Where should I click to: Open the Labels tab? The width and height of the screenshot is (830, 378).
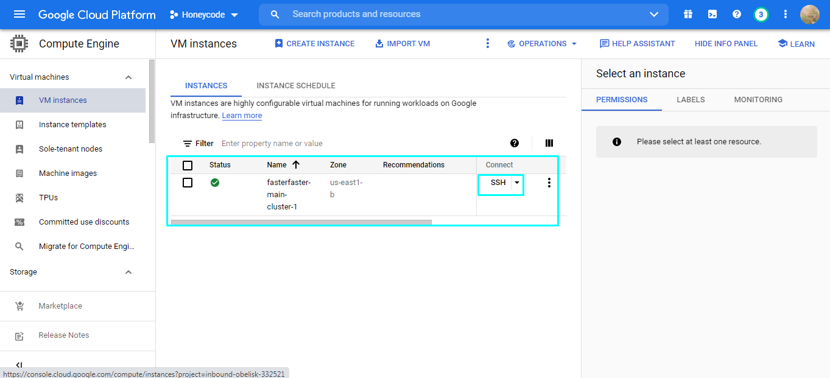click(691, 100)
